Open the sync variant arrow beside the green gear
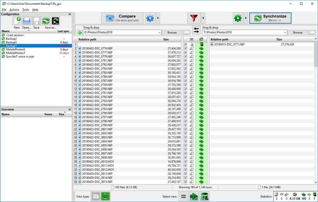318x202 pixels. point(246,18)
